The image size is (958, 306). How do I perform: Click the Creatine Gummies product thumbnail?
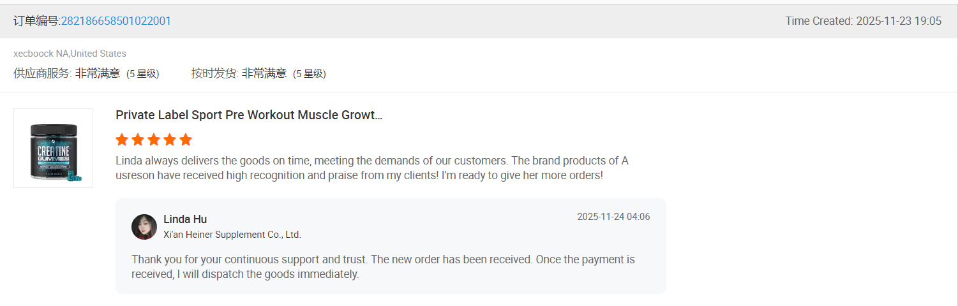point(53,149)
